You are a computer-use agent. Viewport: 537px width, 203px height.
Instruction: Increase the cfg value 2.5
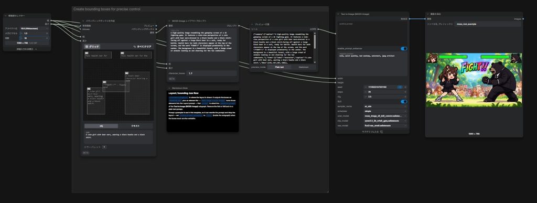[405, 97]
